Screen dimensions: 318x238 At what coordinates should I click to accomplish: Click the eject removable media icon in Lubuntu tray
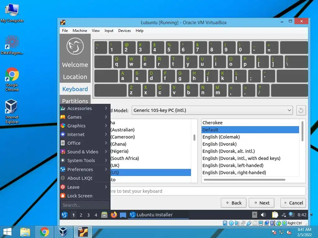(255, 215)
